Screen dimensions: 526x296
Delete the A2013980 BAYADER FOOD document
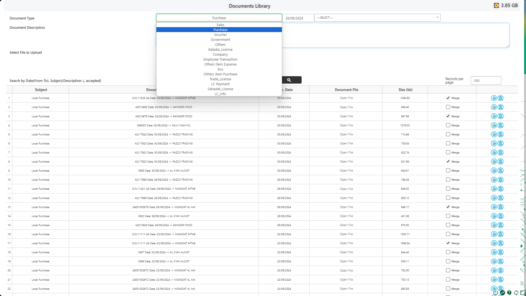point(501,107)
